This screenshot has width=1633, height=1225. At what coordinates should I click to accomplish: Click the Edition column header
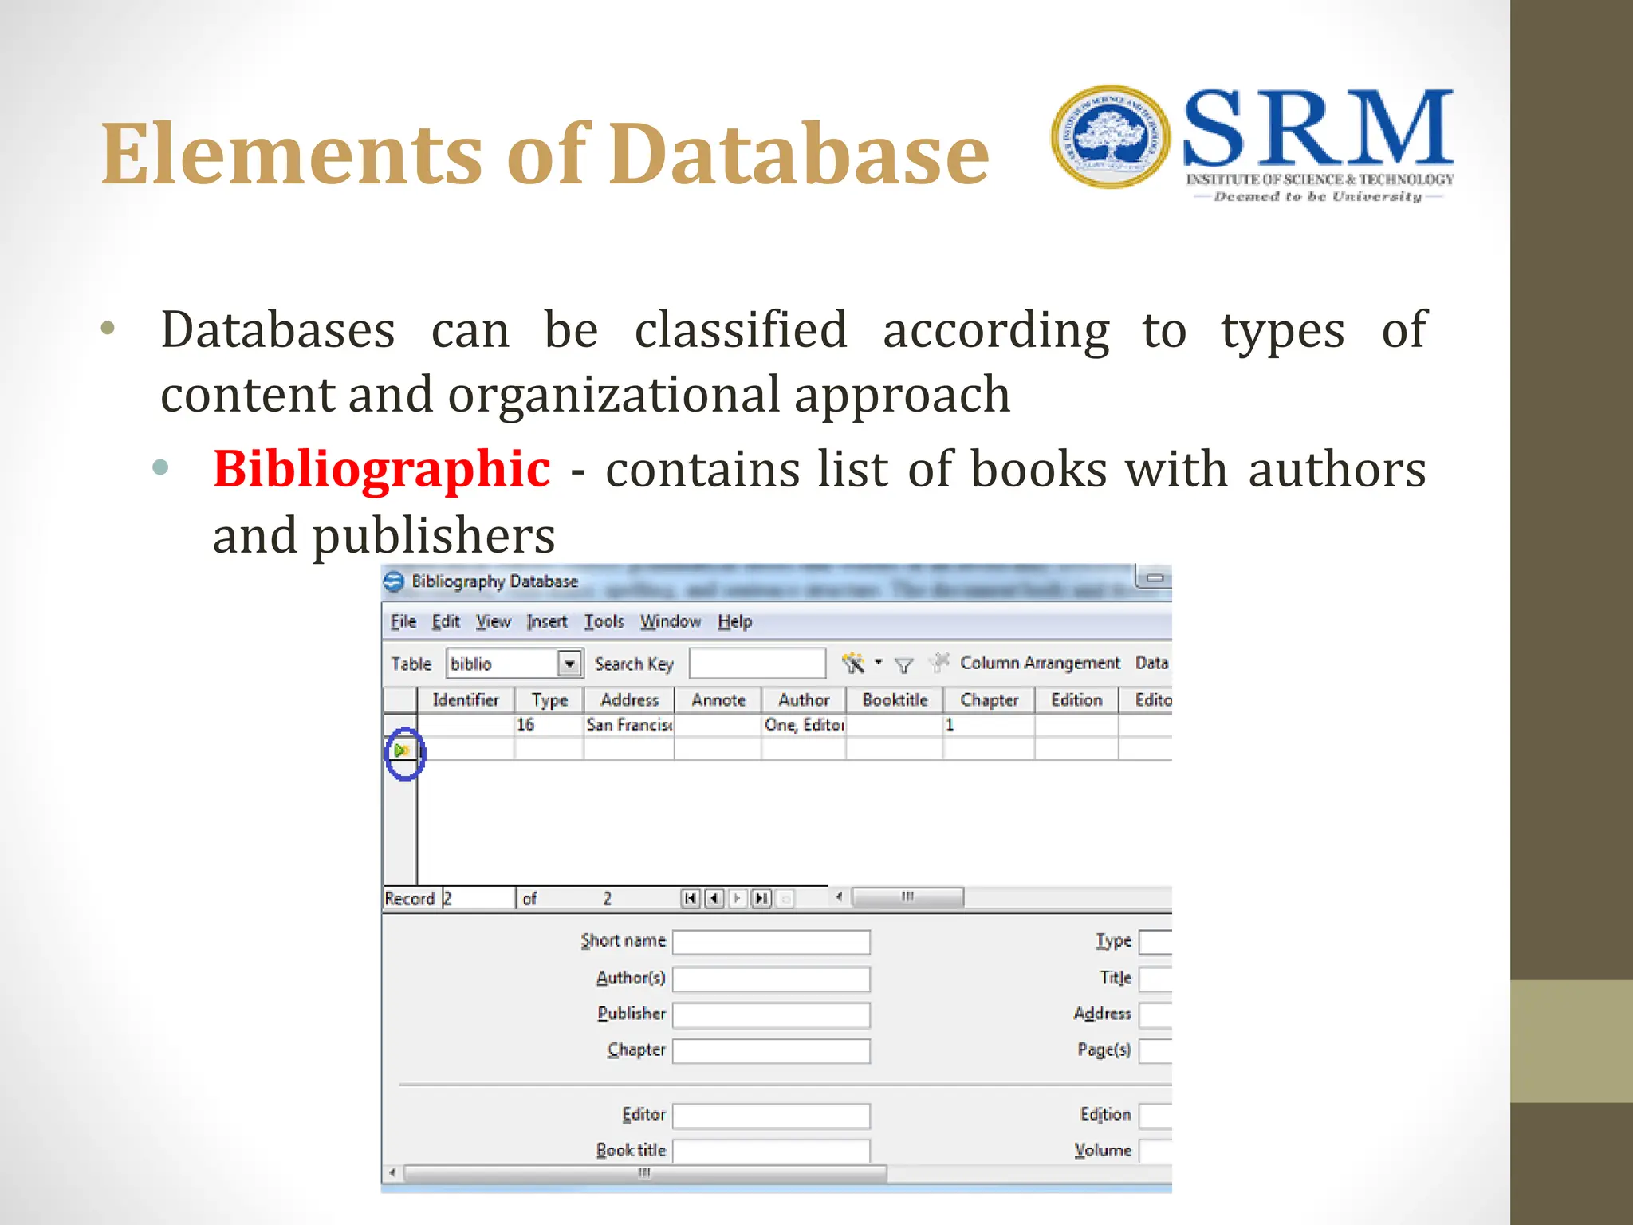(1076, 700)
